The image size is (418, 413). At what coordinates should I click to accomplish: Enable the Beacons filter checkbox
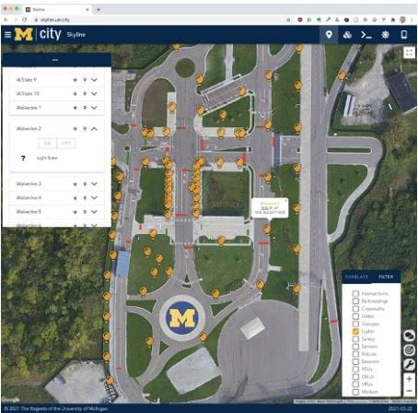(x=355, y=361)
